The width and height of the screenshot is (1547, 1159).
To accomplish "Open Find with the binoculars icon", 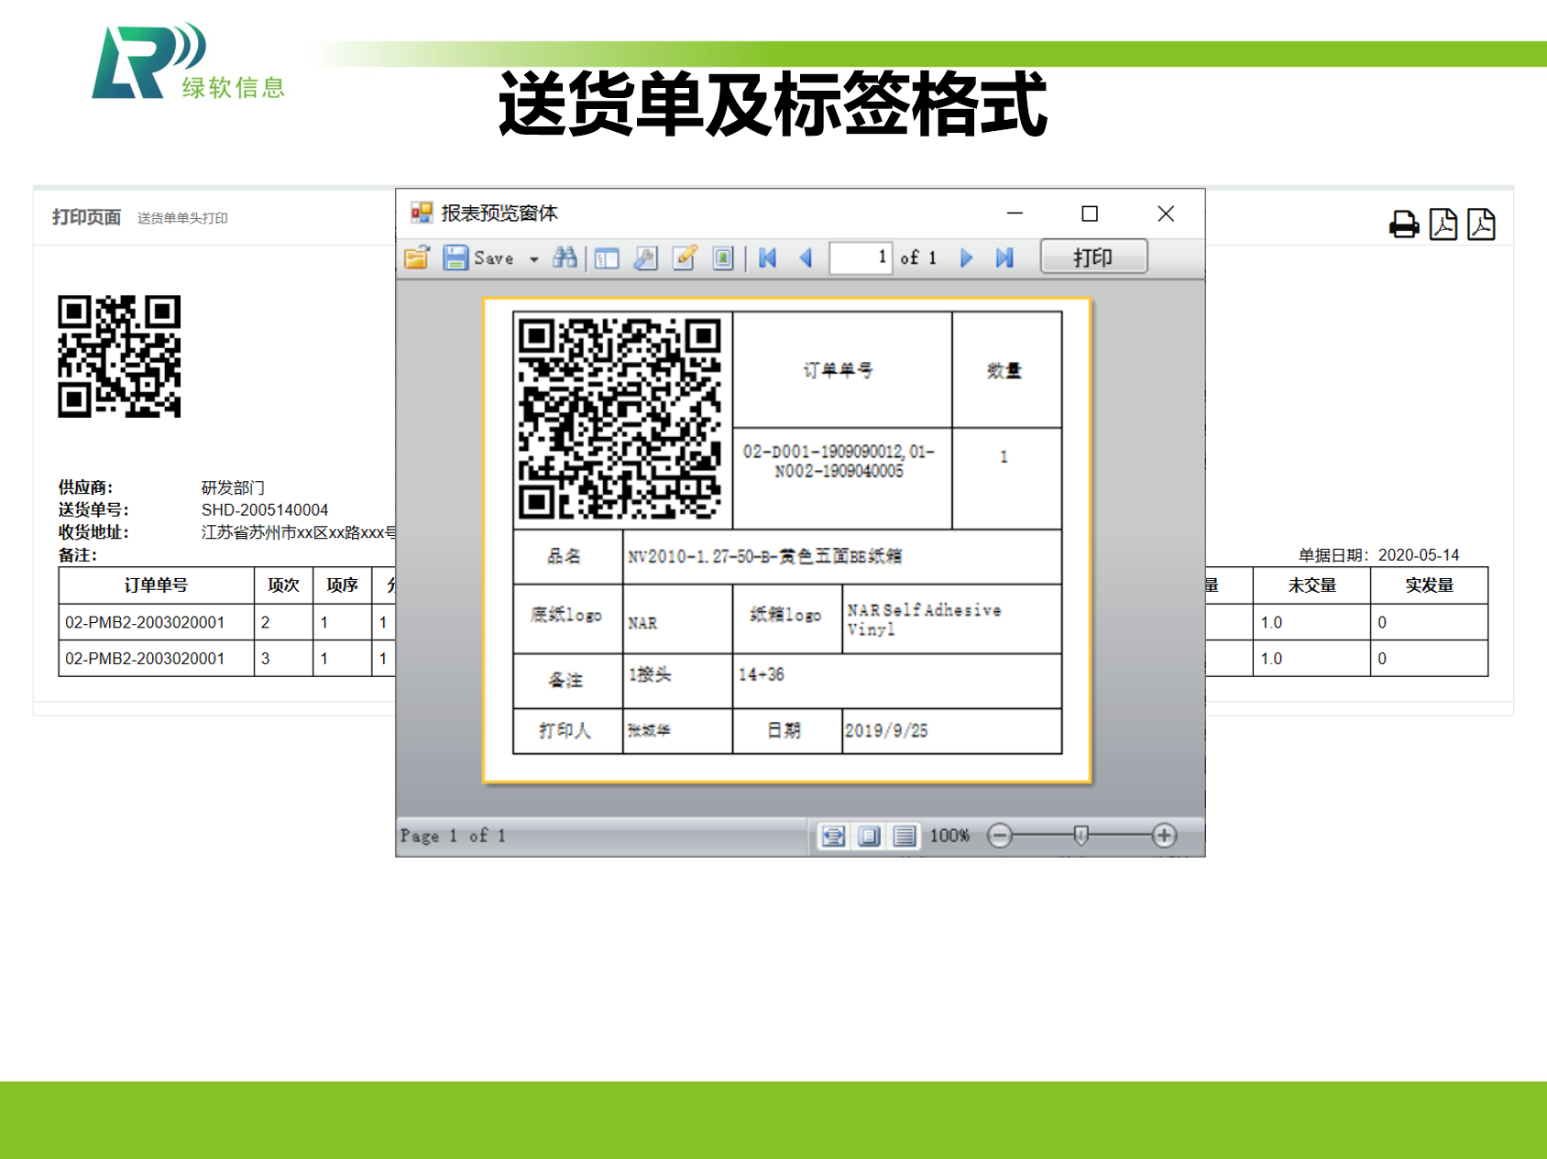I will [565, 257].
